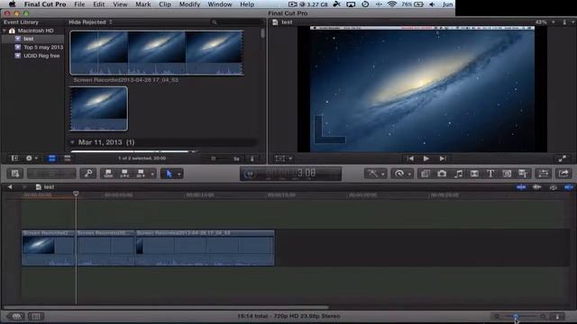
Task: Open the Enhancements magic wand menu
Action: (x=375, y=174)
